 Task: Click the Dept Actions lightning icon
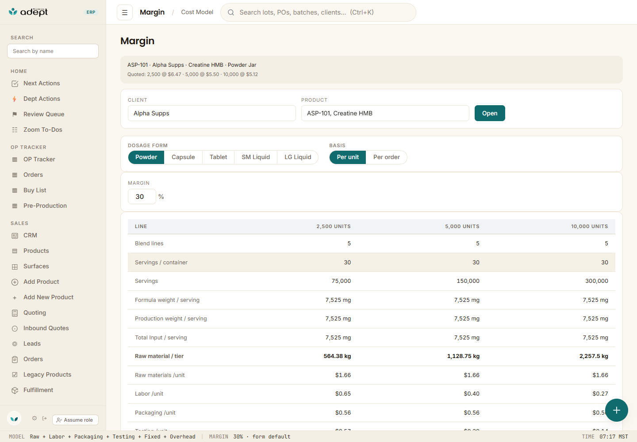point(15,99)
